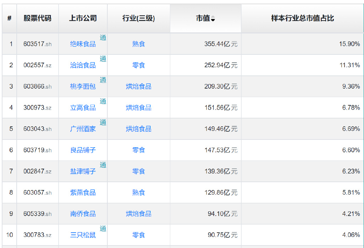This screenshot has width=364, height=248.
Task: Click market value 252.94亿元
Action: click(x=221, y=65)
